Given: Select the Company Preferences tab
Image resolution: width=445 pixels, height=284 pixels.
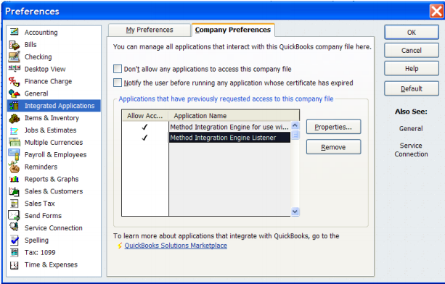Looking at the screenshot, I should [x=233, y=30].
